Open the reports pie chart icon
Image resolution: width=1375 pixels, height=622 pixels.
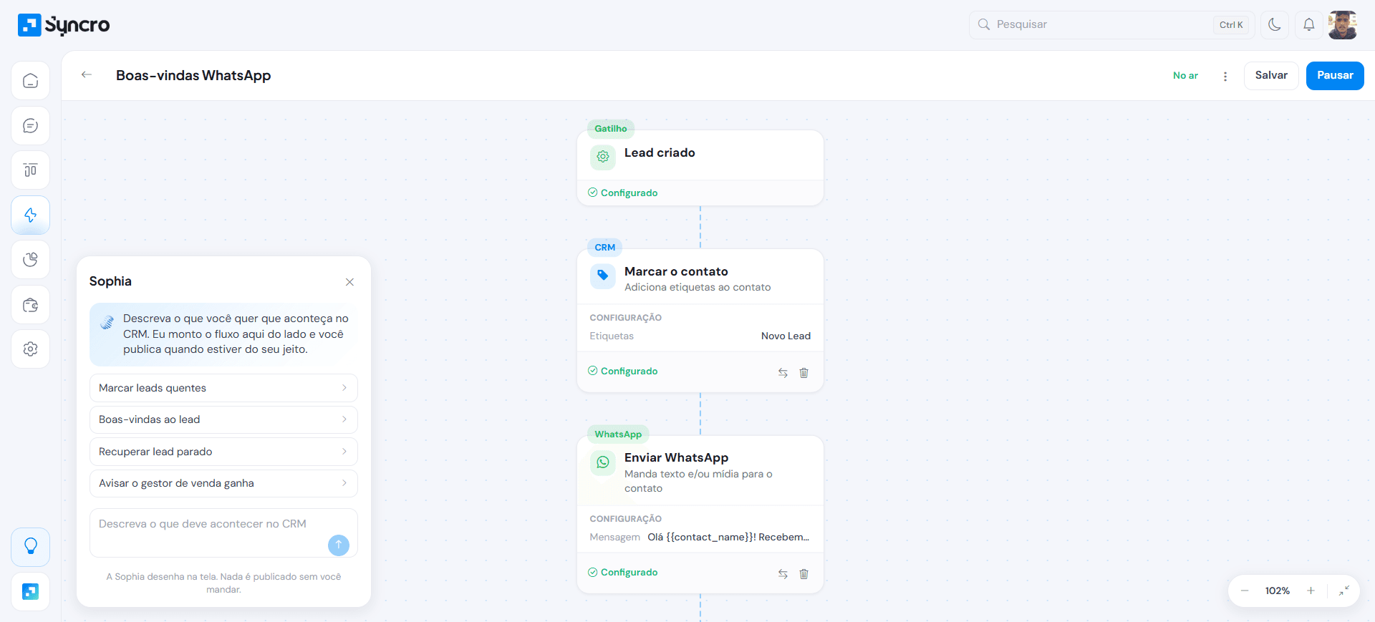[30, 260]
